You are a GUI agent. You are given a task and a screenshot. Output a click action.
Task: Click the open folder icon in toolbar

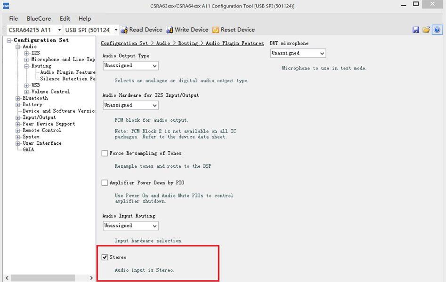click(426, 30)
